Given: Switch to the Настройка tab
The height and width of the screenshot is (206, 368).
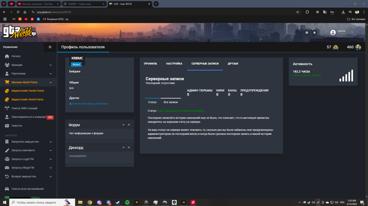Looking at the screenshot, I should pyautogui.click(x=174, y=64).
